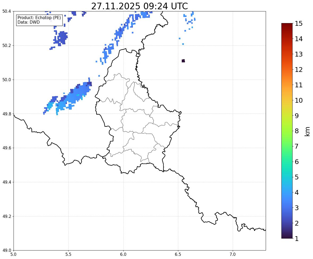Image resolution: width=313 pixels, height=259 pixels.
Task: Click the dark purple bottom of the colorbar
Action: [287, 236]
